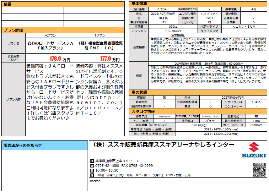The image size is (269, 192).
Task: Click the address icon before 兵庫県加東市
Action: pos(92,161)
